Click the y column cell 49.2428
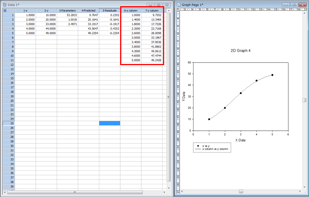 pos(152,61)
